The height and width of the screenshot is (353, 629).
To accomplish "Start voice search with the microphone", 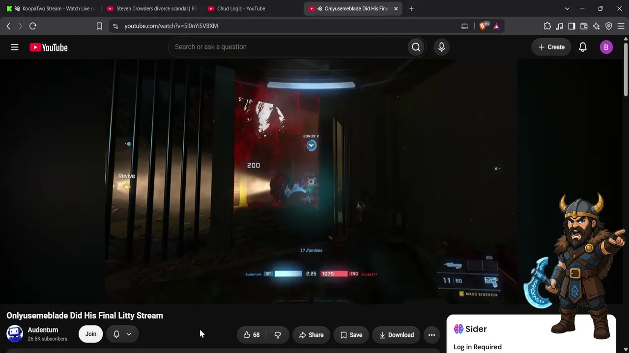I will pyautogui.click(x=441, y=47).
